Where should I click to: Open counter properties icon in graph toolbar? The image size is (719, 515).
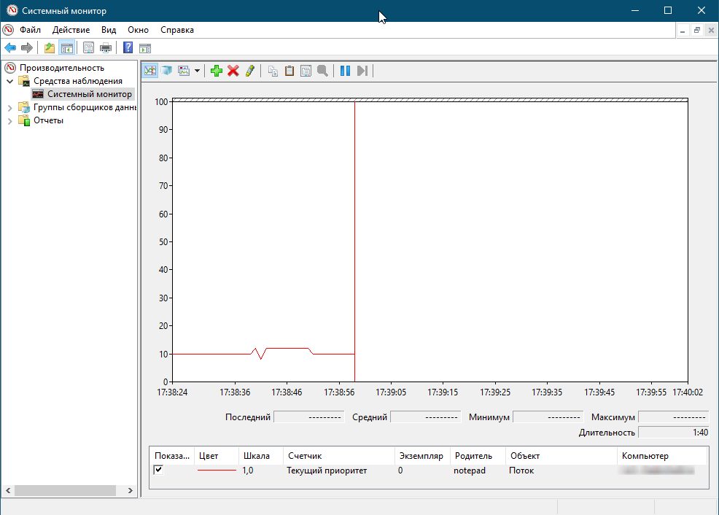(x=306, y=71)
